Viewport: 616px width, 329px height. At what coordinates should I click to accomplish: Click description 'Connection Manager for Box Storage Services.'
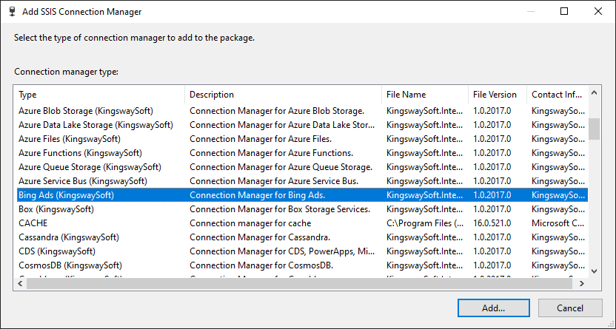(x=280, y=209)
